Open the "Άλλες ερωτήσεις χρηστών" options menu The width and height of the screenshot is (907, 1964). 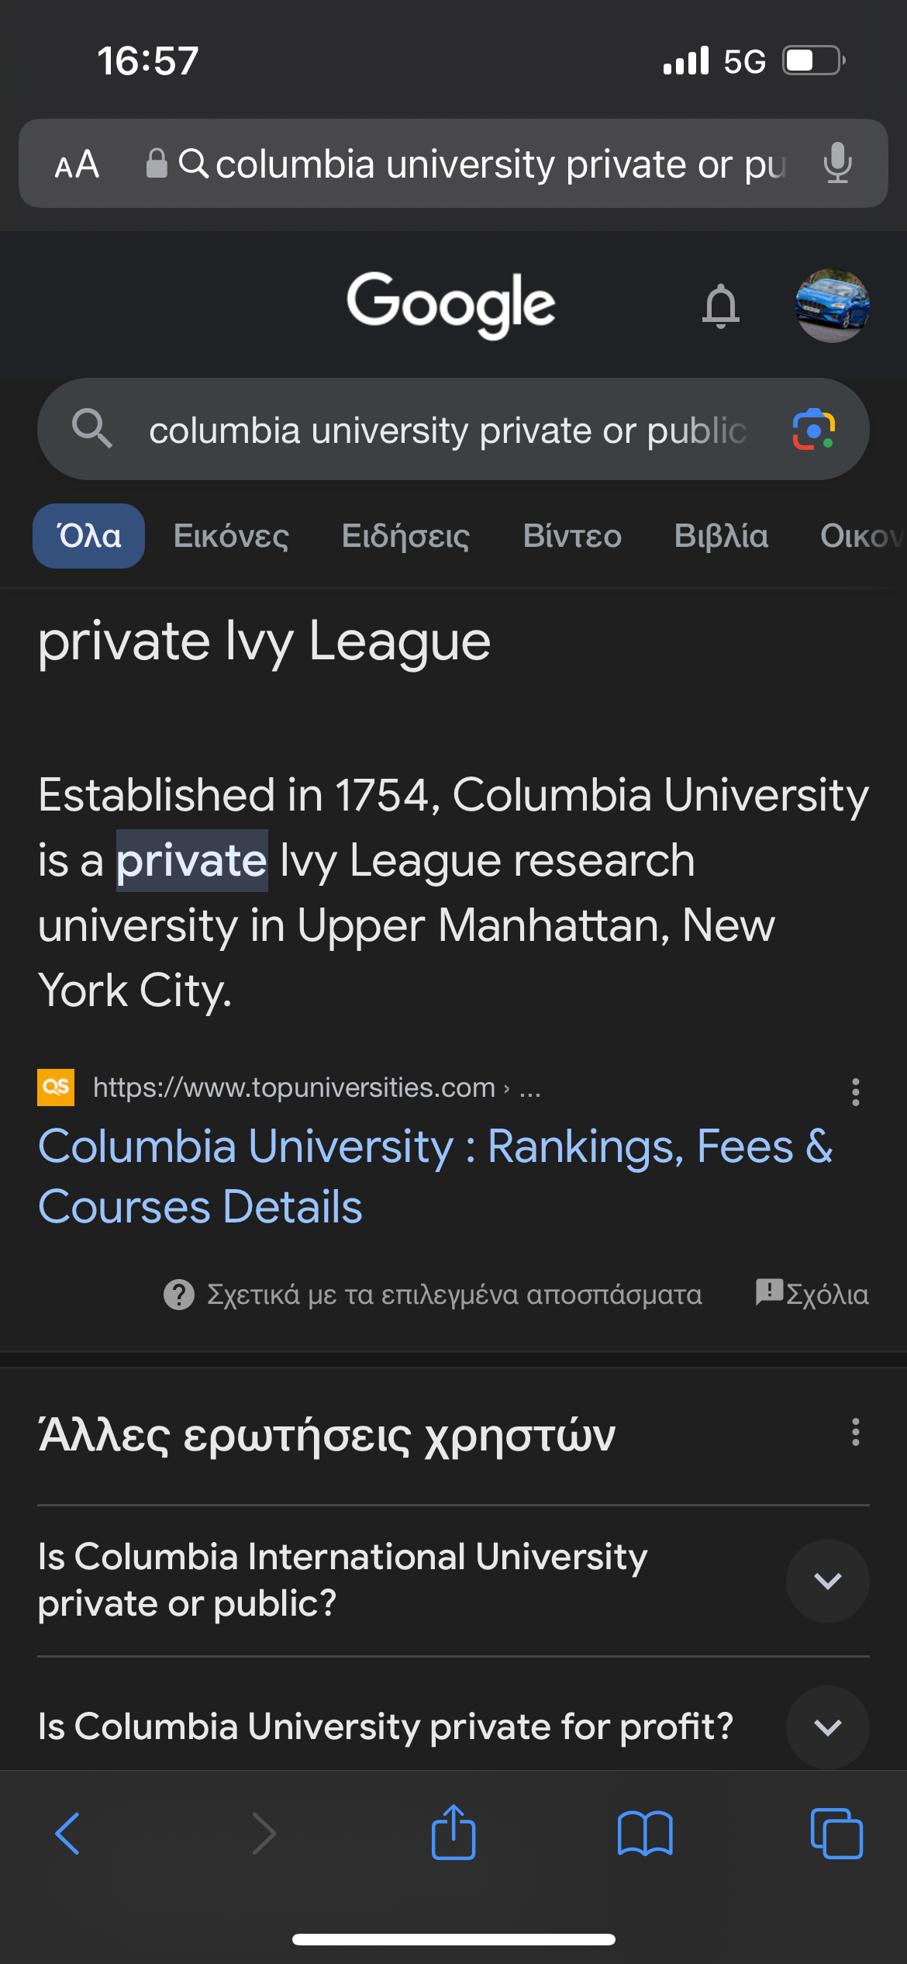[x=855, y=1432]
